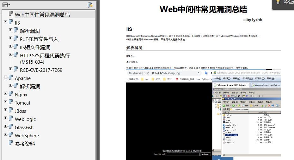The width and height of the screenshot is (294, 160).
Task: Click the author line by lyxhh
Action: tap(252, 20)
